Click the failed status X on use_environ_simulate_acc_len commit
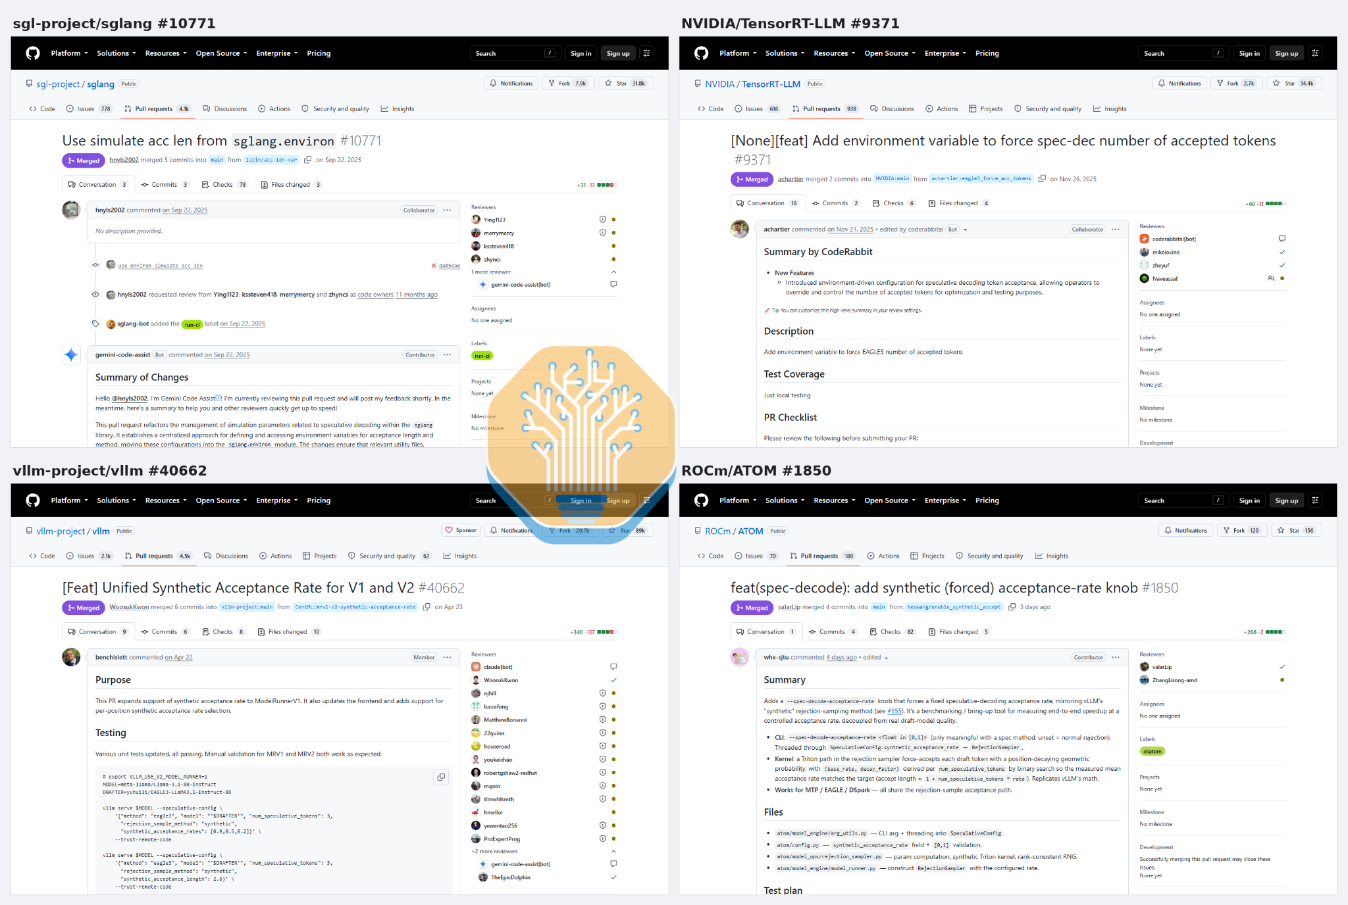 pyautogui.click(x=434, y=266)
